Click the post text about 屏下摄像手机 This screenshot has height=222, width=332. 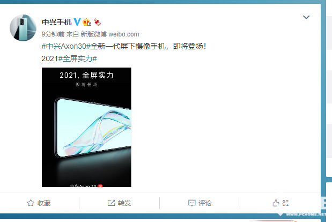149,46
